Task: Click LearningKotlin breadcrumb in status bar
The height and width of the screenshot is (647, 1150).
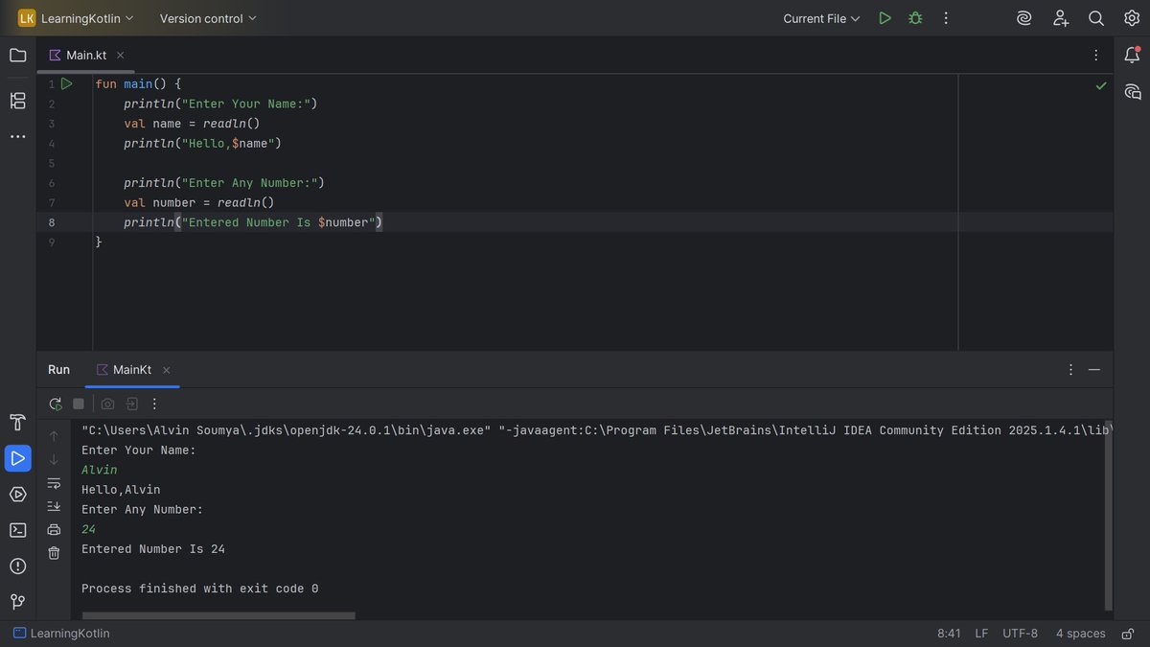Action: (61, 634)
